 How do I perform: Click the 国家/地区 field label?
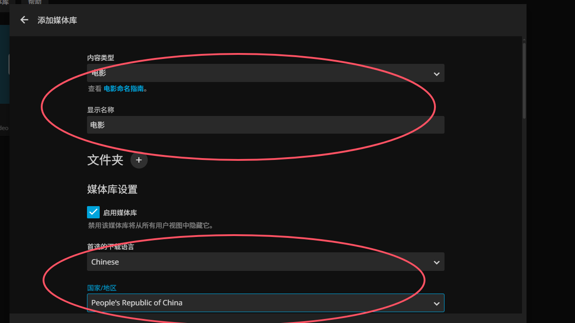[102, 288]
